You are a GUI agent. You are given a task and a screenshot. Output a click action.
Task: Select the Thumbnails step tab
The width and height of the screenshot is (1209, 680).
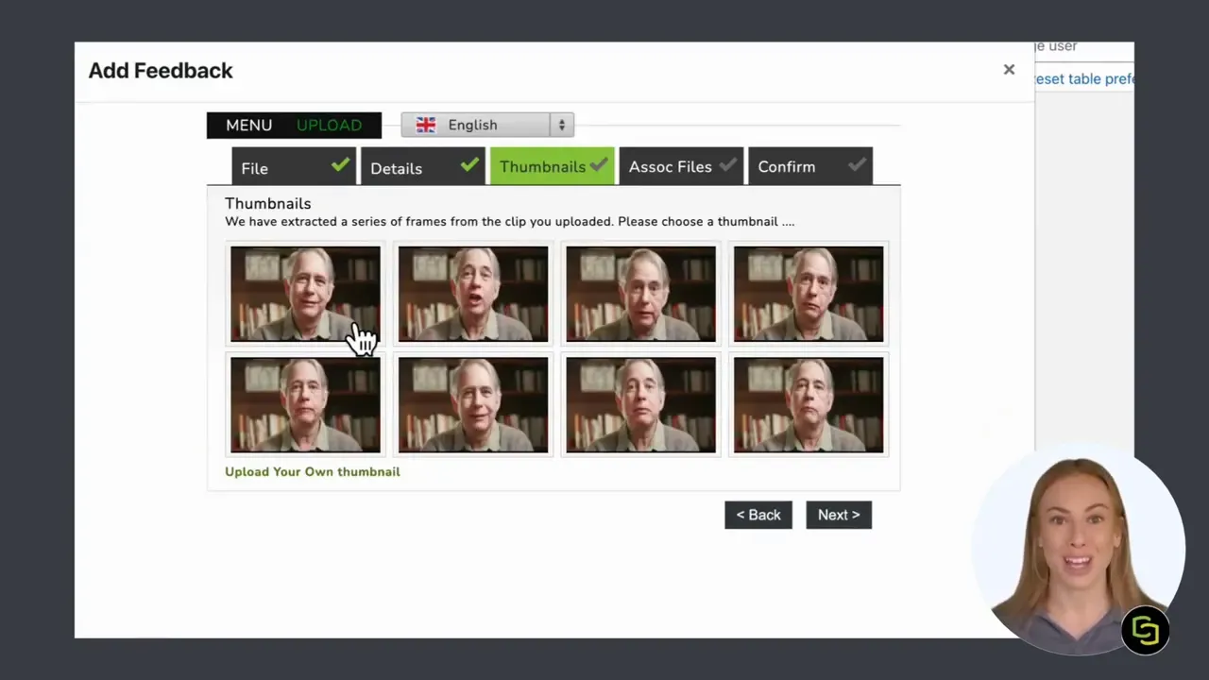click(553, 166)
